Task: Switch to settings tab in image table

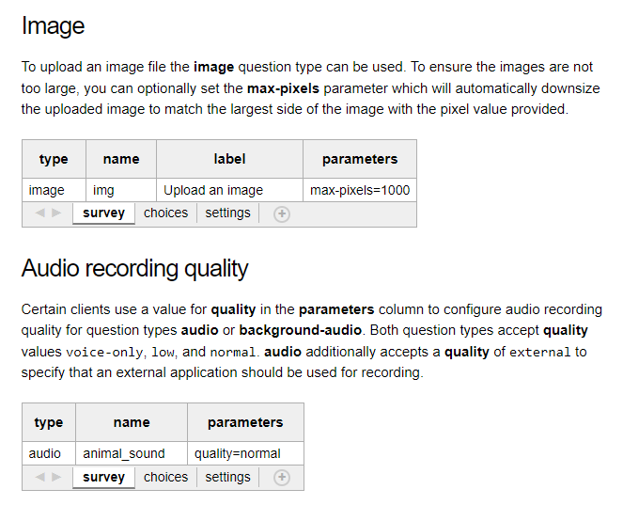Action: point(227,213)
